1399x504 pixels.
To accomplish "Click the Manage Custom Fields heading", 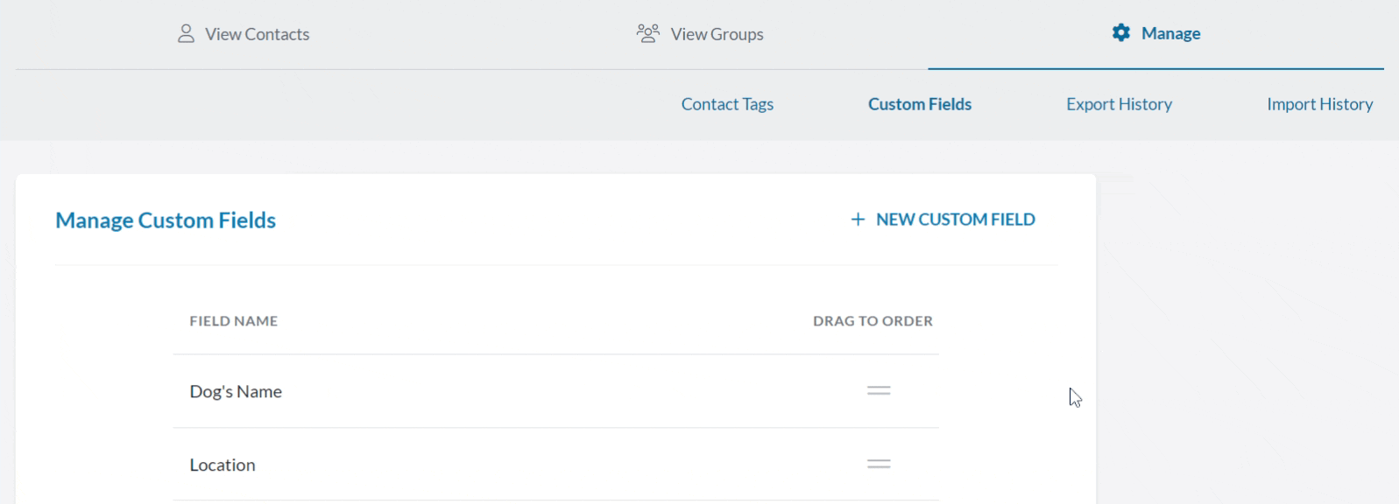I will (166, 220).
